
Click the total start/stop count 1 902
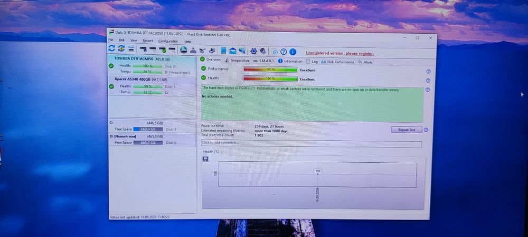coord(259,135)
